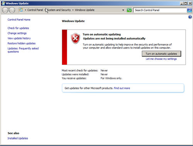
Task: Follow the Find out more link
Action: pyautogui.click(x=122, y=88)
